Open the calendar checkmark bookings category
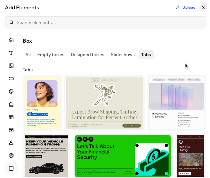Screen dimensions: 210x178 coord(11,130)
